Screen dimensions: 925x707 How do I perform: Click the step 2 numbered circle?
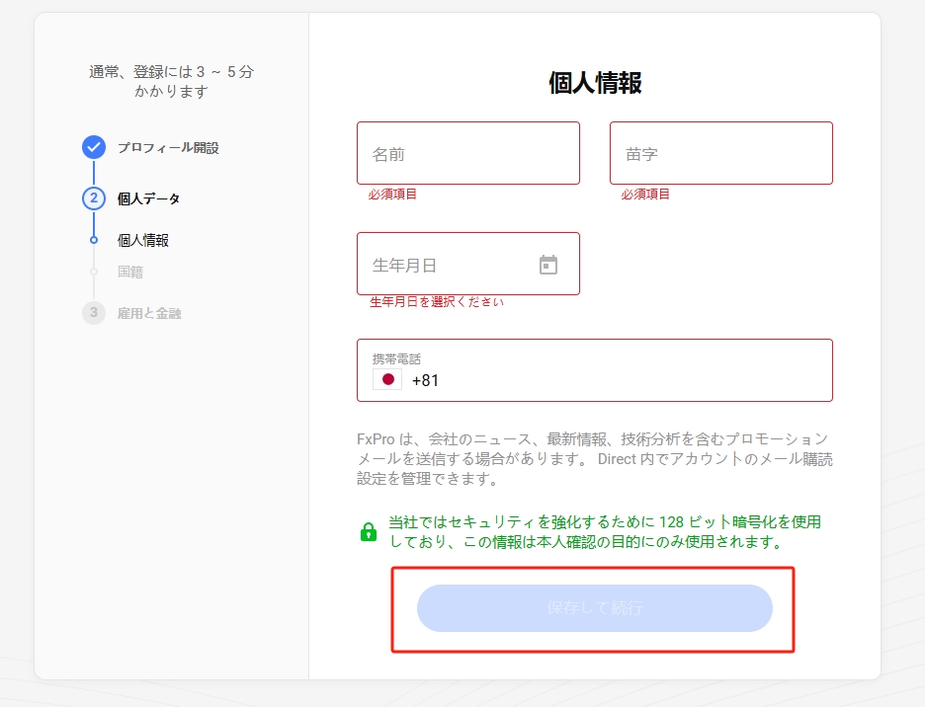pos(94,198)
